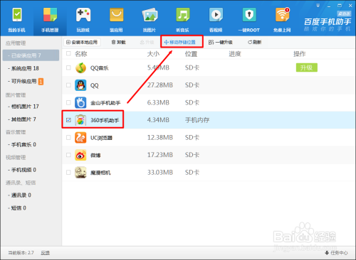Click the 百度手机助手 logo title
The width and height of the screenshot is (356, 260).
(328, 22)
